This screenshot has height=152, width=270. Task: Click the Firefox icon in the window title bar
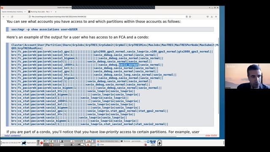click(x=2, y=8)
